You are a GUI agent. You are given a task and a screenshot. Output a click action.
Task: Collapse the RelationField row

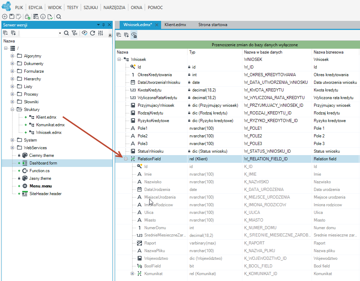point(126,159)
